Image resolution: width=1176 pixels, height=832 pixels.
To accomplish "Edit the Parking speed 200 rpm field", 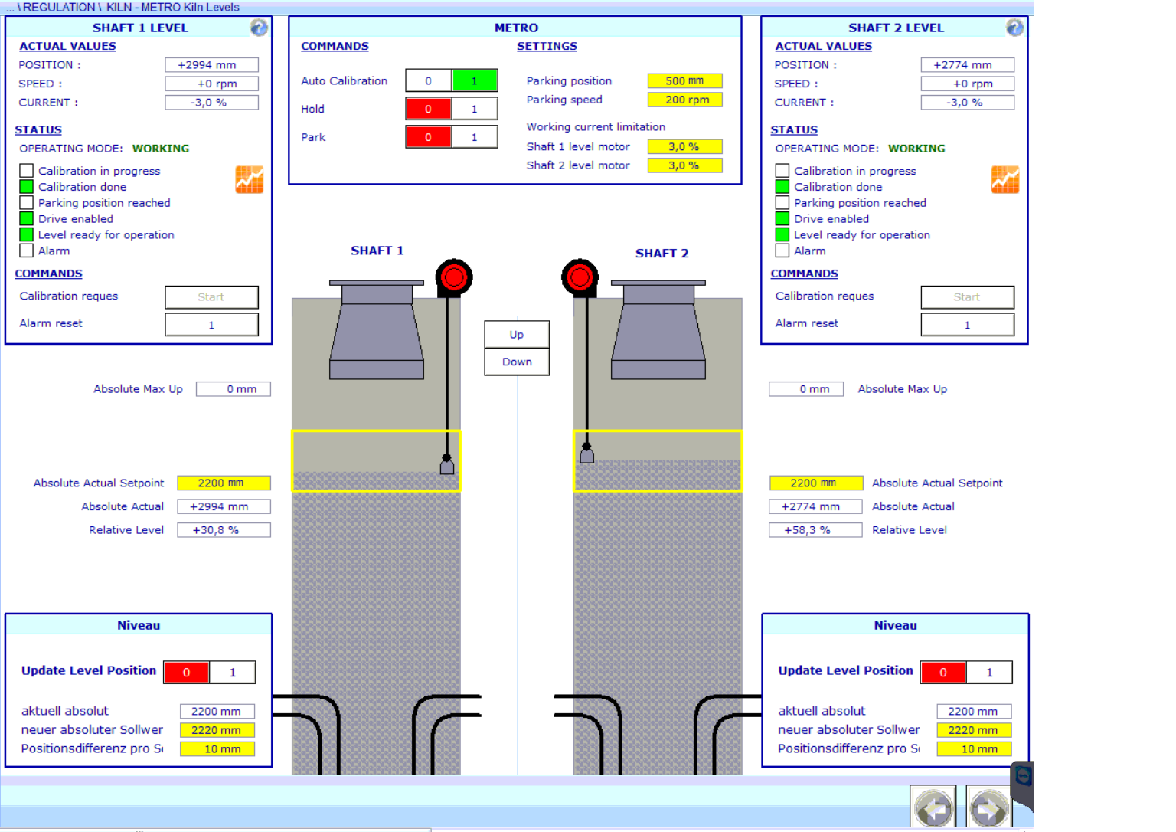I will pyautogui.click(x=685, y=100).
